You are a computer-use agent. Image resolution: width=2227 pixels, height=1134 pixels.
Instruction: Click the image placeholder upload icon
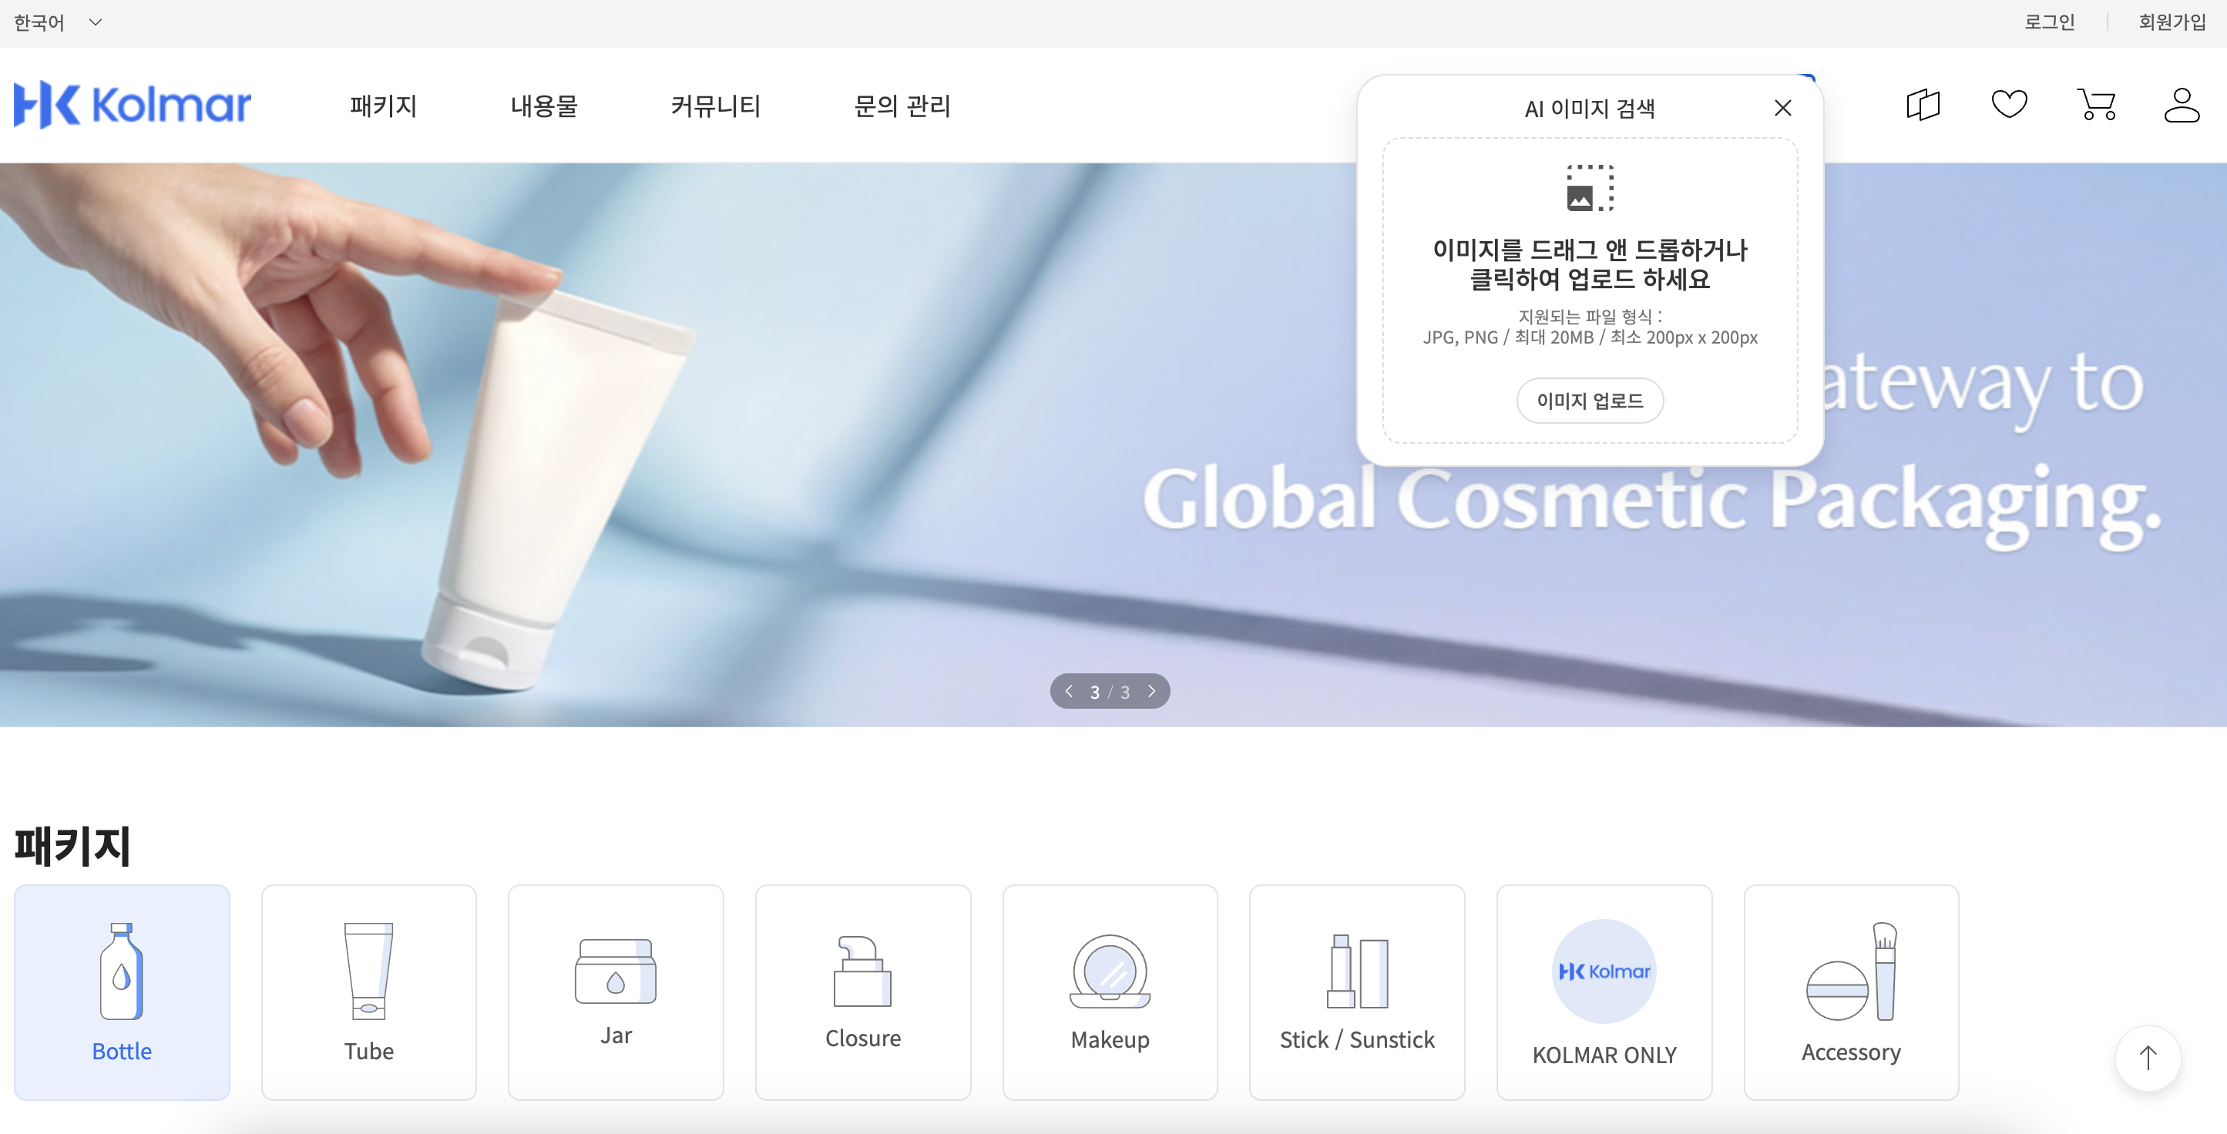(1590, 187)
